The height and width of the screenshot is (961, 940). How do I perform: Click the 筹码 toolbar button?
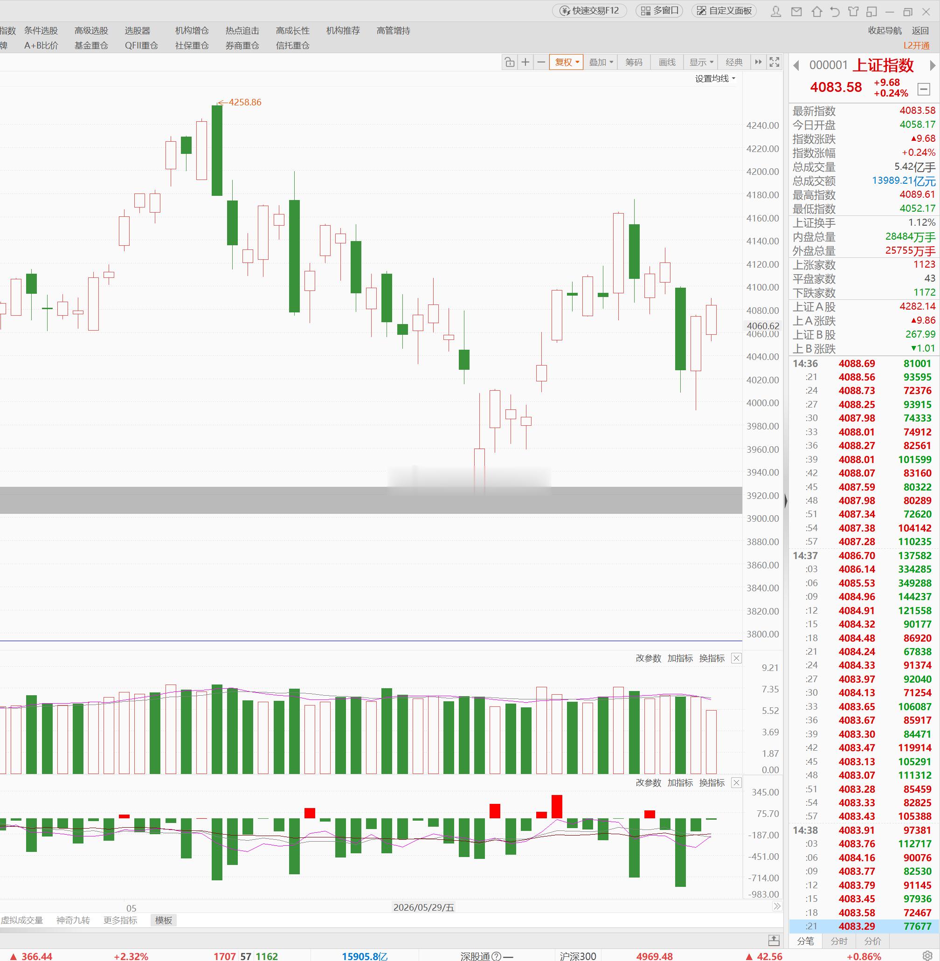634,62
